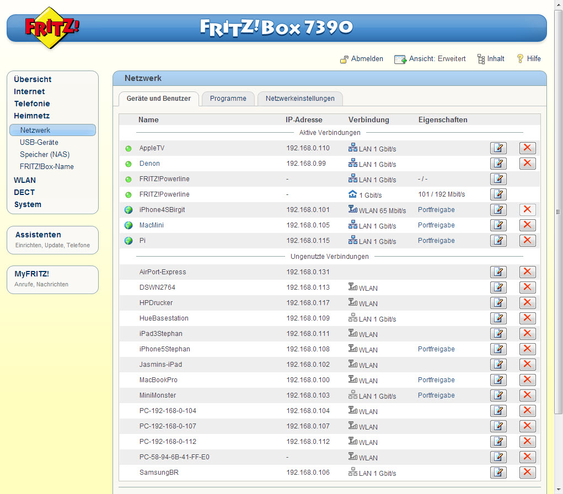This screenshot has width=563, height=494.
Task: Edit the FRITZ!Powerline 101 / 192 Mbit/s entry
Action: [498, 194]
